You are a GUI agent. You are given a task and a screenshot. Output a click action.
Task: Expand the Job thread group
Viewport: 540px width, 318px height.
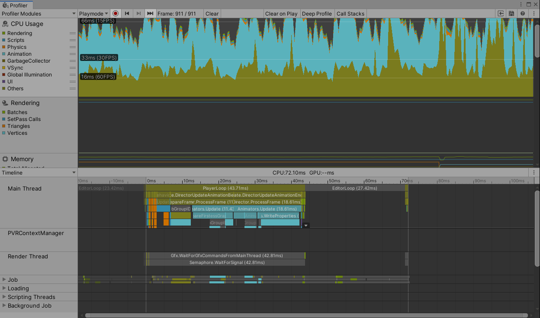coord(4,280)
